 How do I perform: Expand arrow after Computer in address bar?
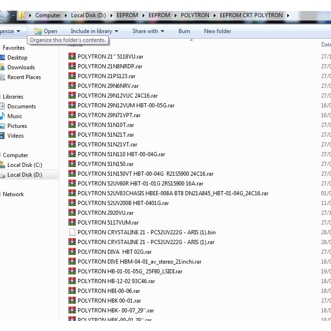pos(66,15)
